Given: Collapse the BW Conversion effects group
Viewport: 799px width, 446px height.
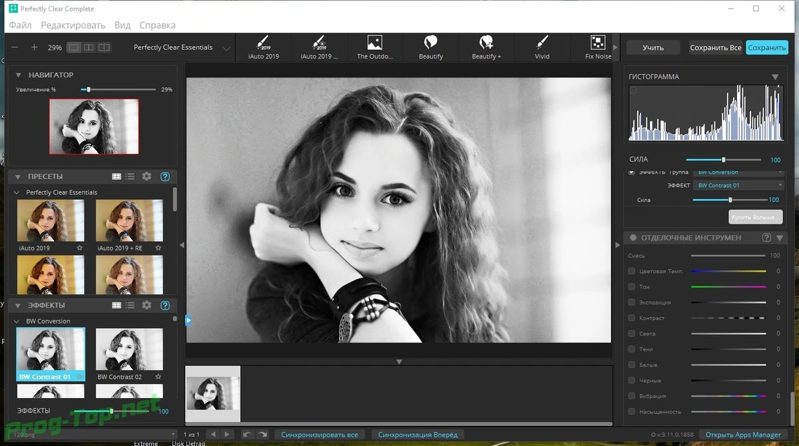Looking at the screenshot, I should coord(17,321).
